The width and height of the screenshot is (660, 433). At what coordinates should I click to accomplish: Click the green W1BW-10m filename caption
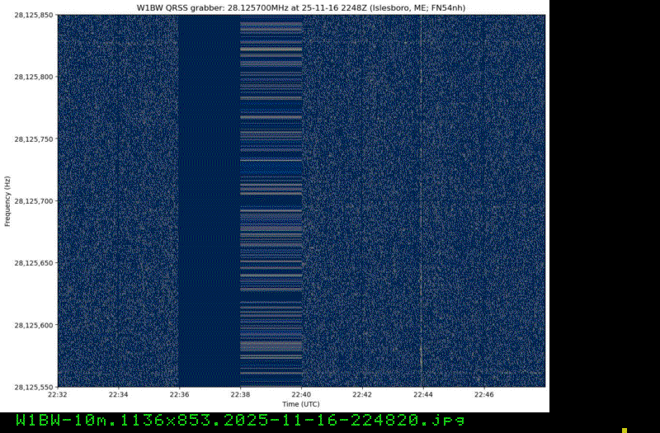[x=240, y=421]
